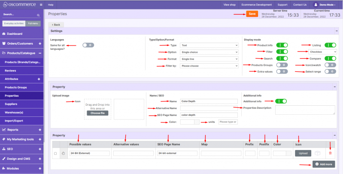Click the Alternative Name input field
Image resolution: width=343 pixels, height=174 pixels.
point(209,108)
